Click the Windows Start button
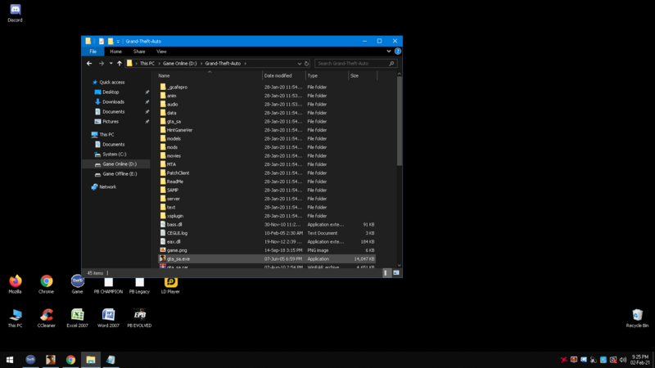The image size is (655, 368). (x=10, y=360)
